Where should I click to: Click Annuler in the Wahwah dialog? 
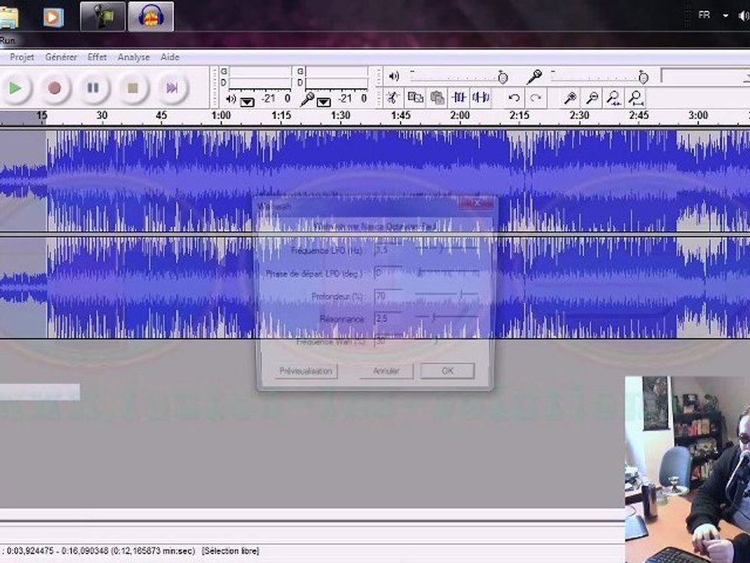(386, 371)
